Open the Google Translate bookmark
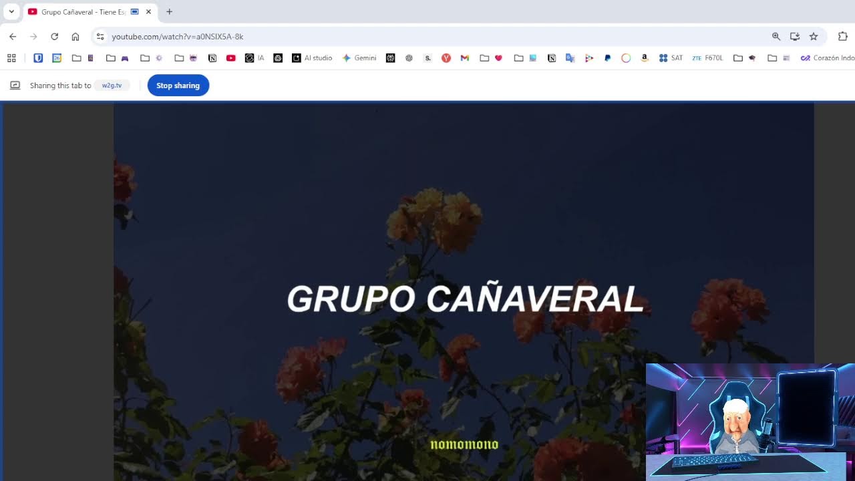855x481 pixels. (x=570, y=58)
